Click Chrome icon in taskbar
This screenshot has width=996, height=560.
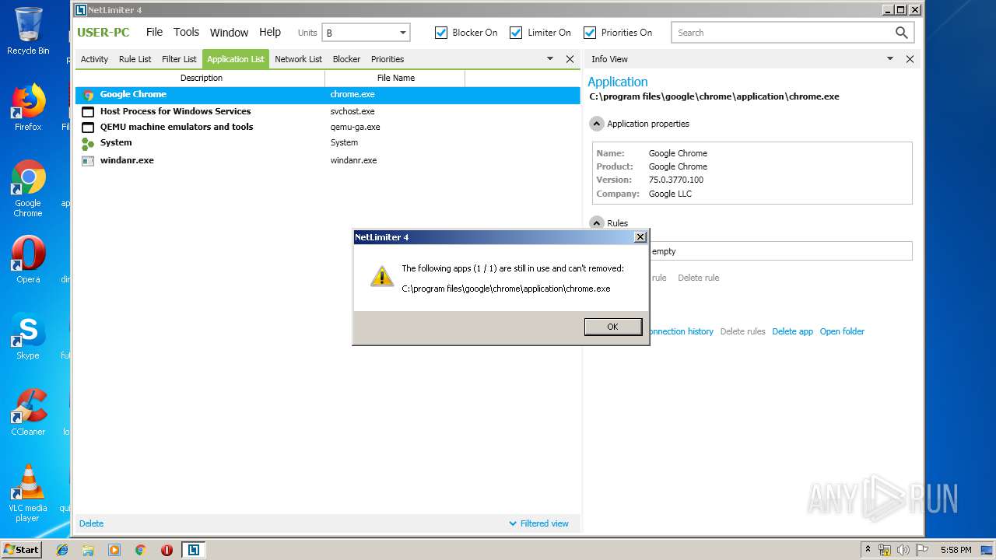click(140, 550)
